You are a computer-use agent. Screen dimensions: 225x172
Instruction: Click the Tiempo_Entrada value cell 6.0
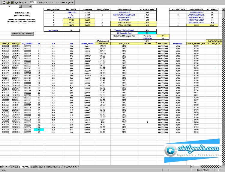(x=147, y=31)
